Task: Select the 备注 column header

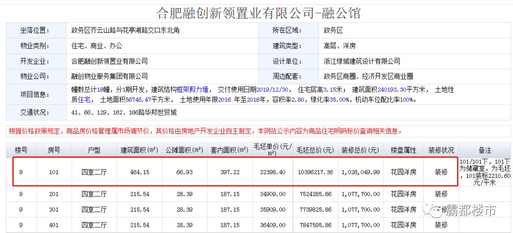Action: click(x=484, y=150)
